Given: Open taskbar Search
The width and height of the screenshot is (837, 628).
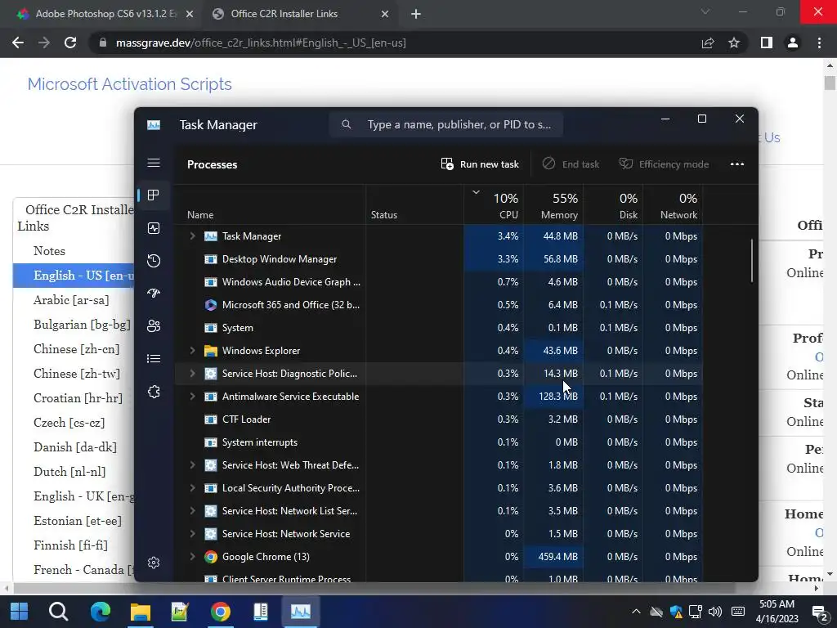Looking at the screenshot, I should [x=58, y=612].
